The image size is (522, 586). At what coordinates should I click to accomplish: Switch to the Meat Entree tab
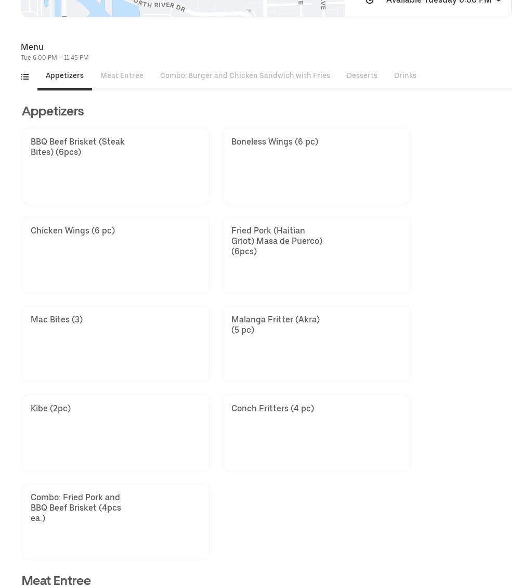(x=122, y=76)
